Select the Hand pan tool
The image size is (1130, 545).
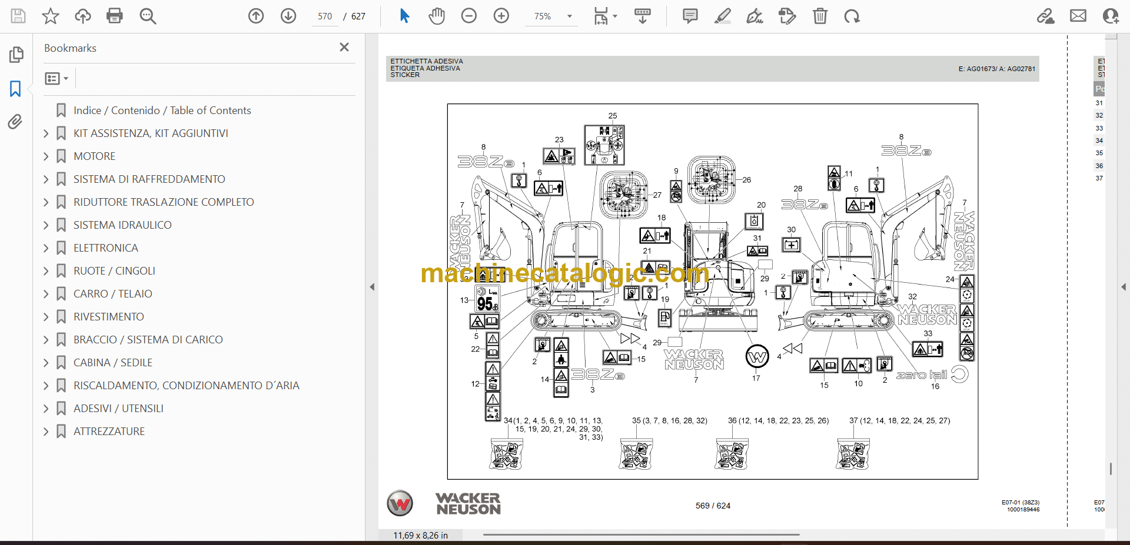point(436,16)
